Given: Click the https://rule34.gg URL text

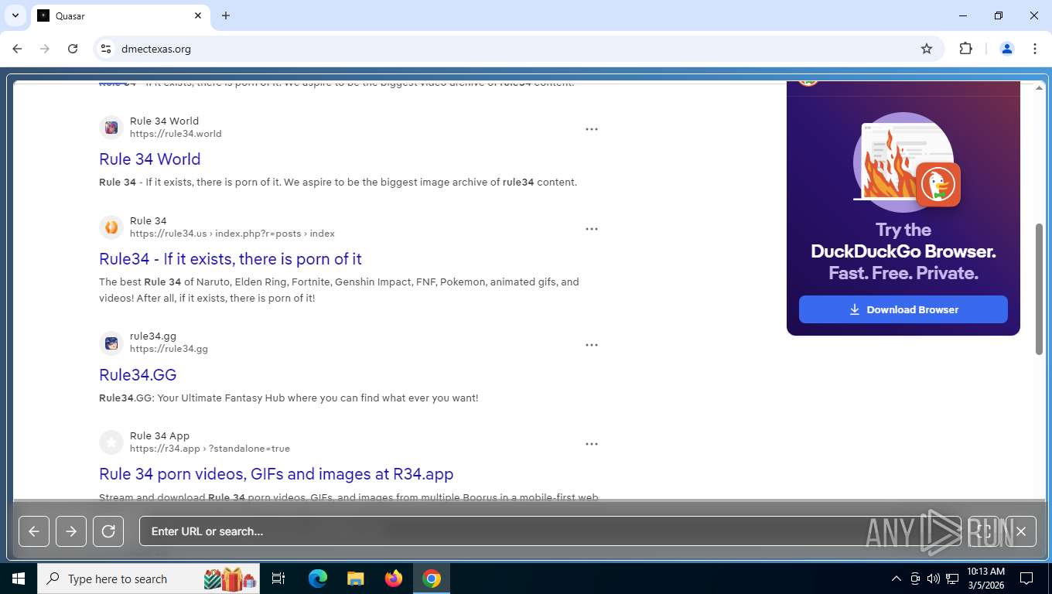Looking at the screenshot, I should tap(169, 349).
